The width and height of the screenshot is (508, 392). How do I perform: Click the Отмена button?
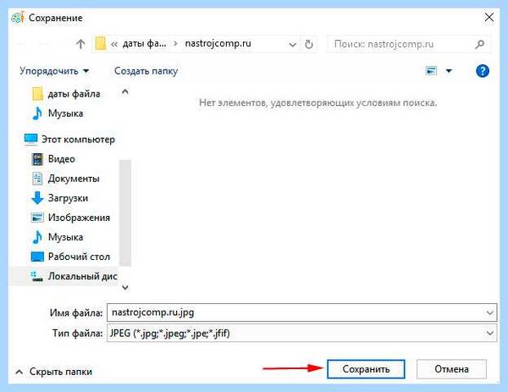(451, 369)
